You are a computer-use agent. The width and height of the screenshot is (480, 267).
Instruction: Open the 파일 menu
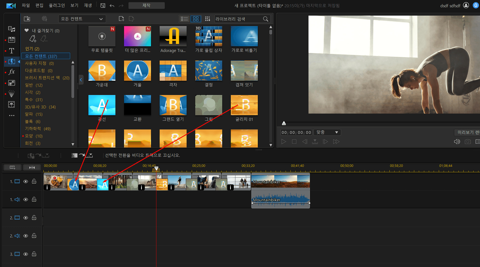point(26,5)
